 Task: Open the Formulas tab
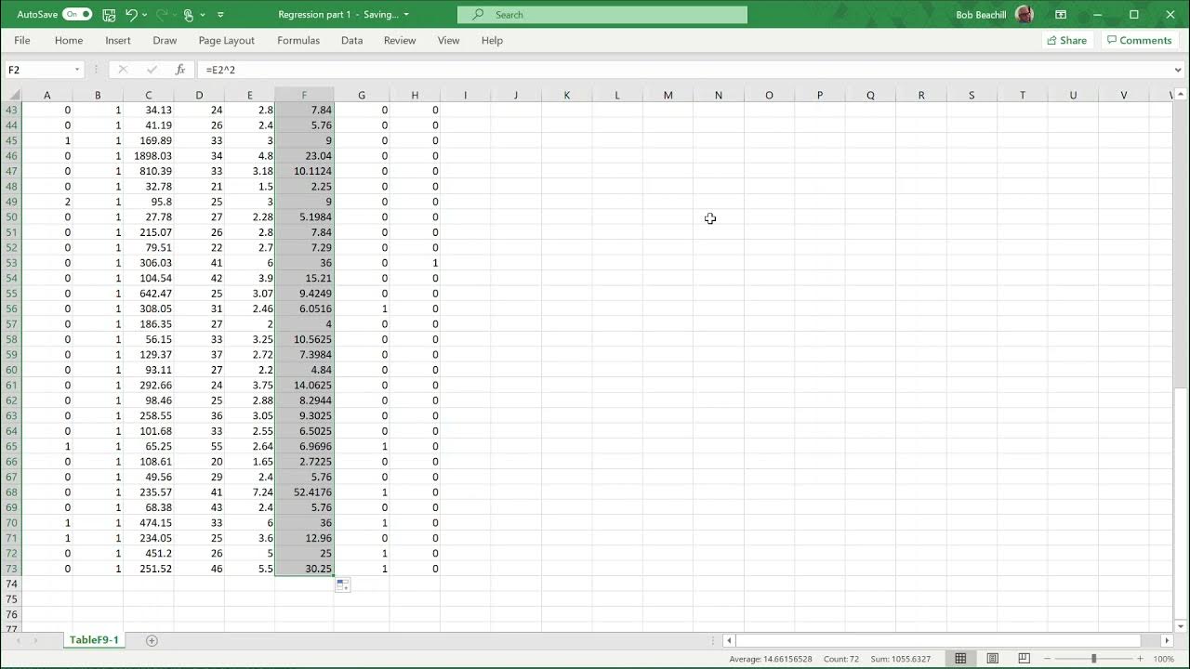[x=298, y=41]
